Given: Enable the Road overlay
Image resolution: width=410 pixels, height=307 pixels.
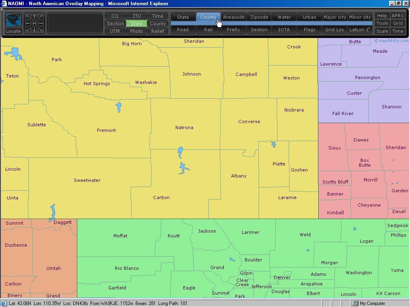Looking at the screenshot, I should point(183,30).
